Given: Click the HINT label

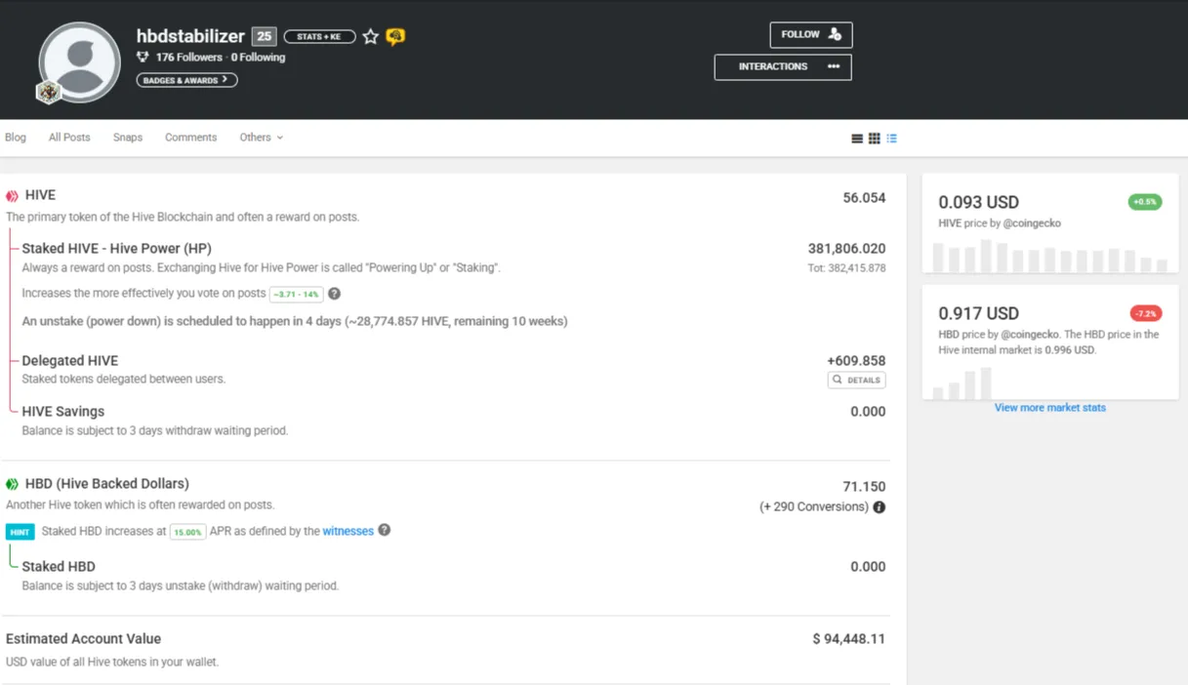Looking at the screenshot, I should 20,532.
